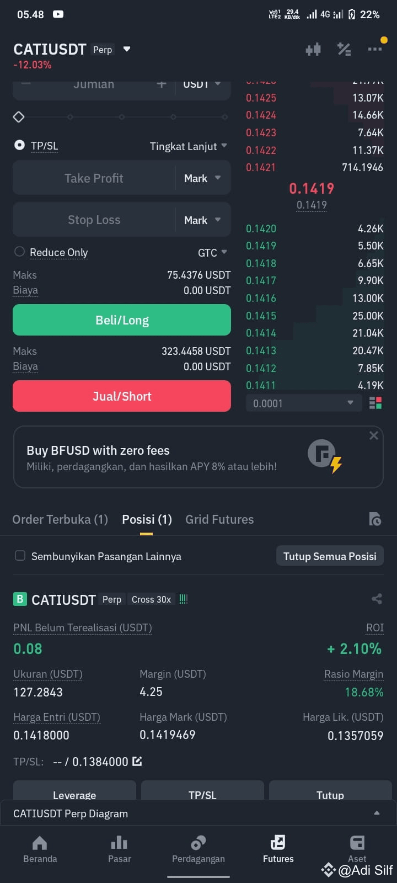397x883 pixels.
Task: Open the Take Profit Mark dropdown
Action: 203,178
